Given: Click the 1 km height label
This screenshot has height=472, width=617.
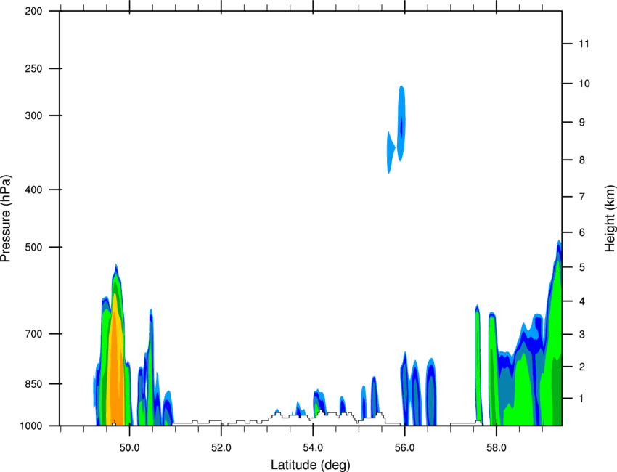Looking at the screenshot, I should (x=581, y=399).
